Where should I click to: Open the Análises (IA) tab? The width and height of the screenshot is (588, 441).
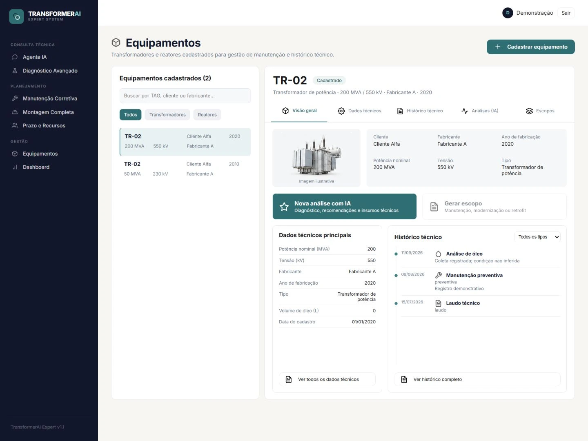pos(480,111)
